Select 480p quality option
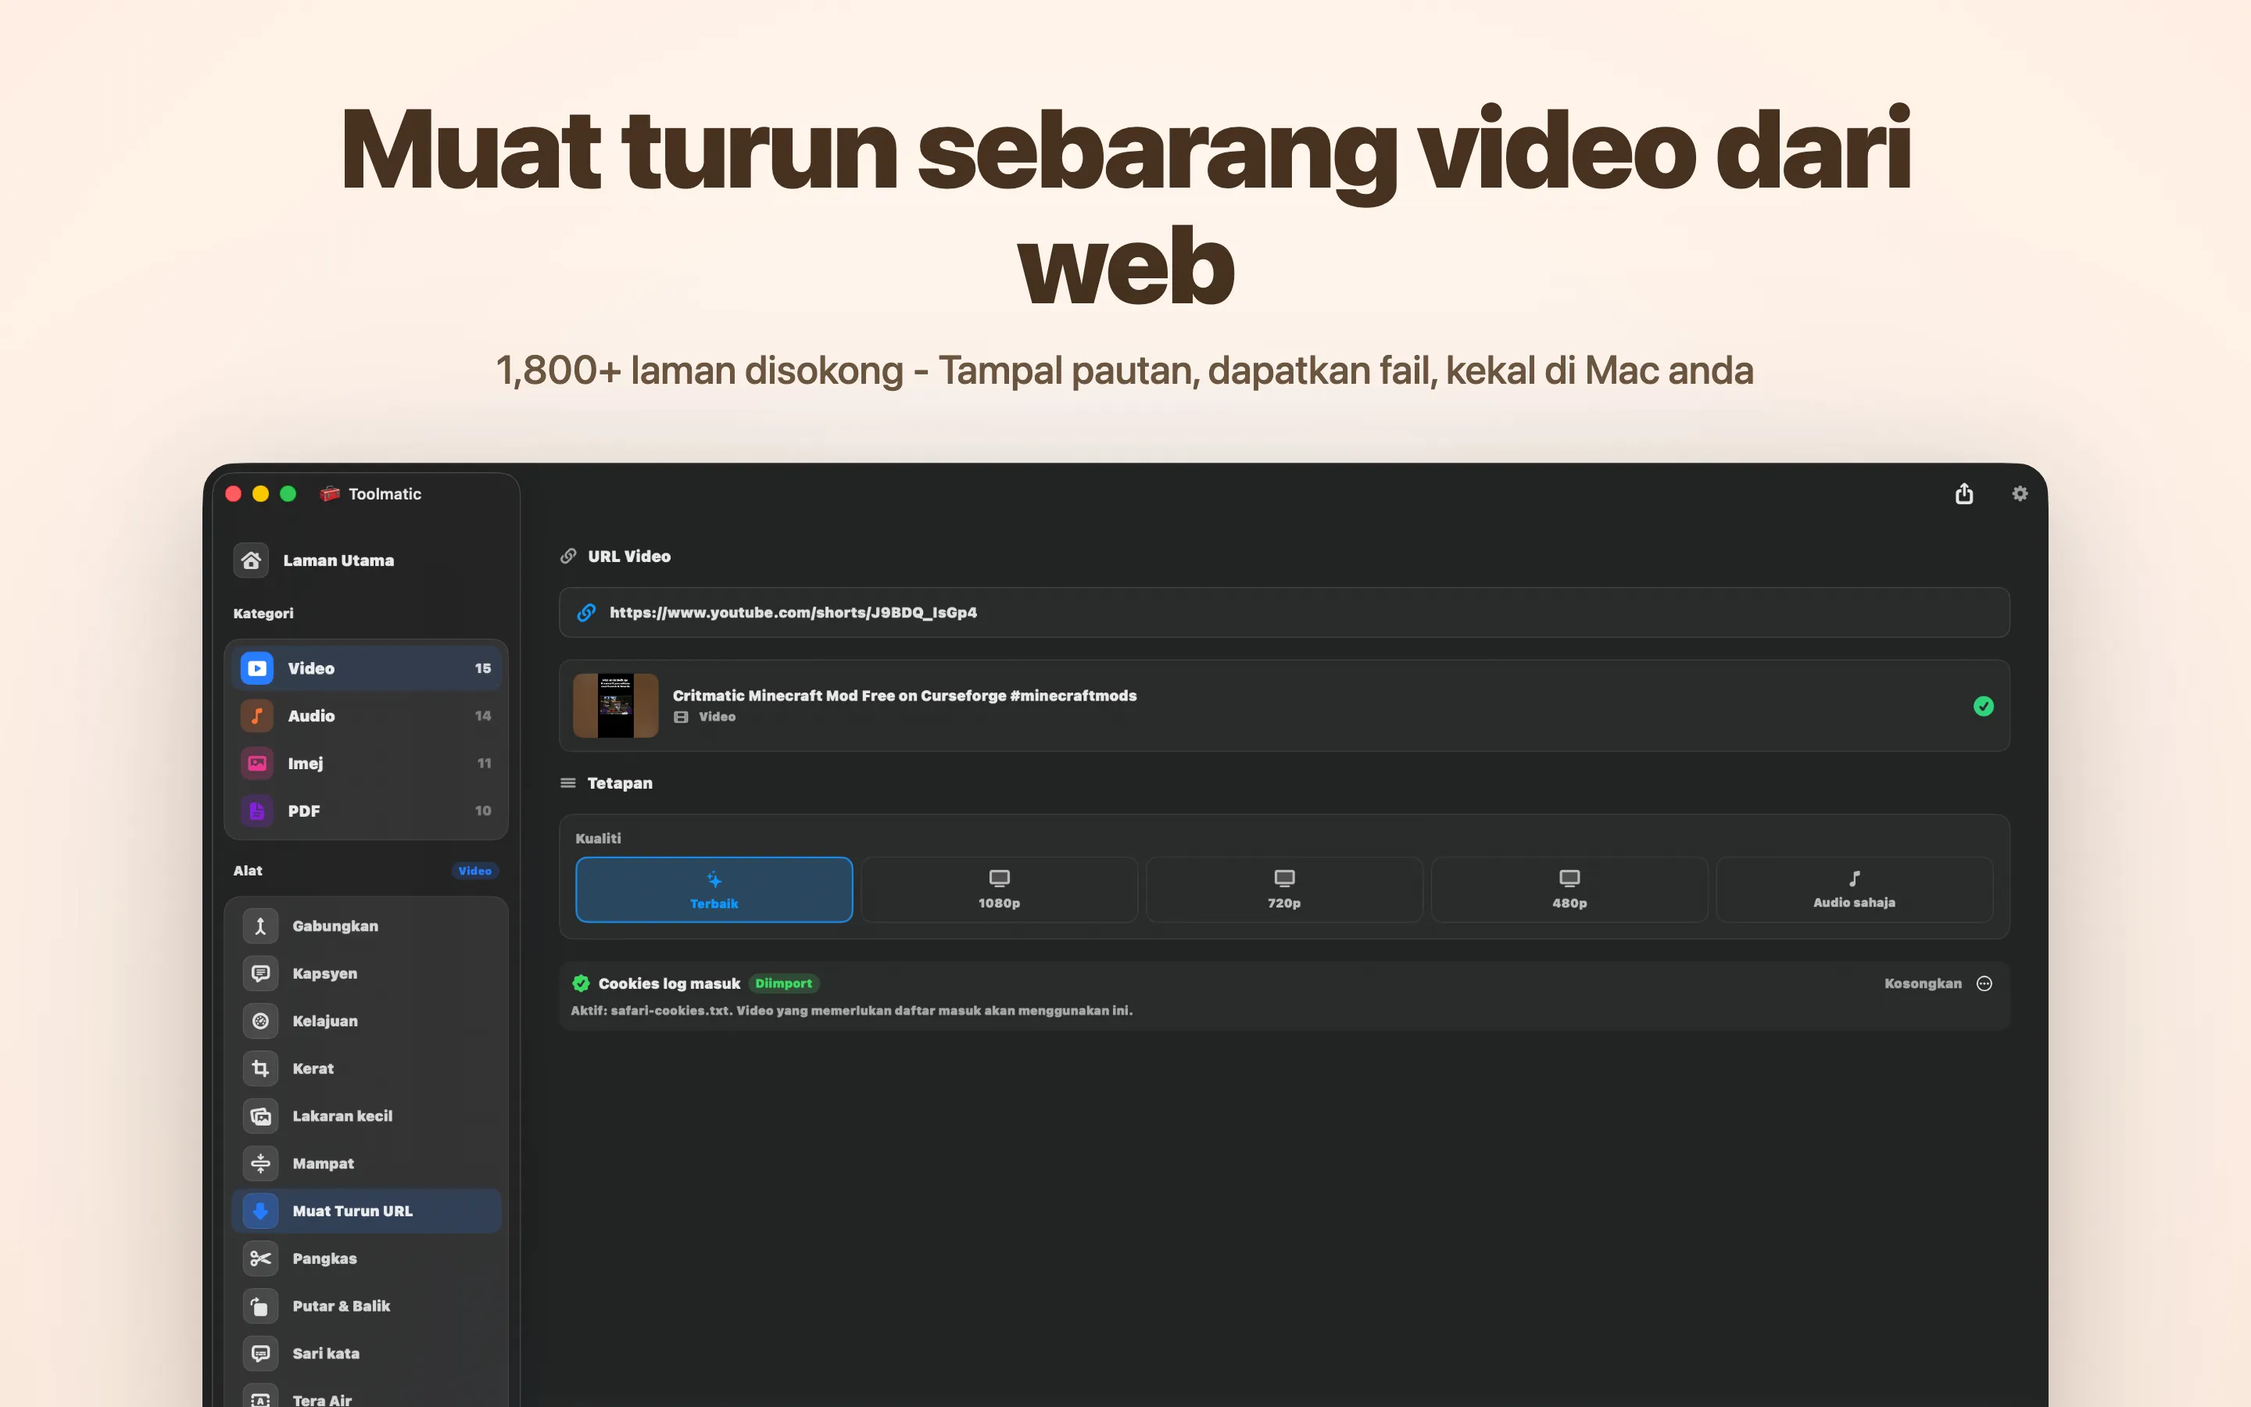The image size is (2251, 1407). tap(1569, 890)
